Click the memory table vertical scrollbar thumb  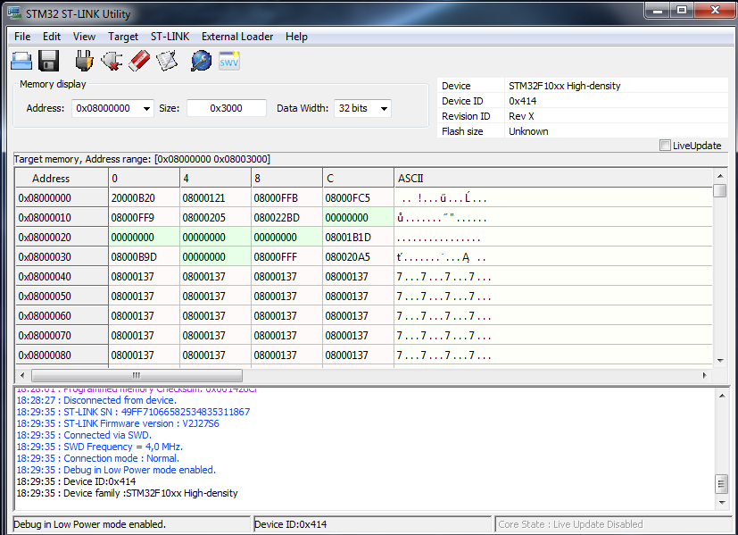719,191
